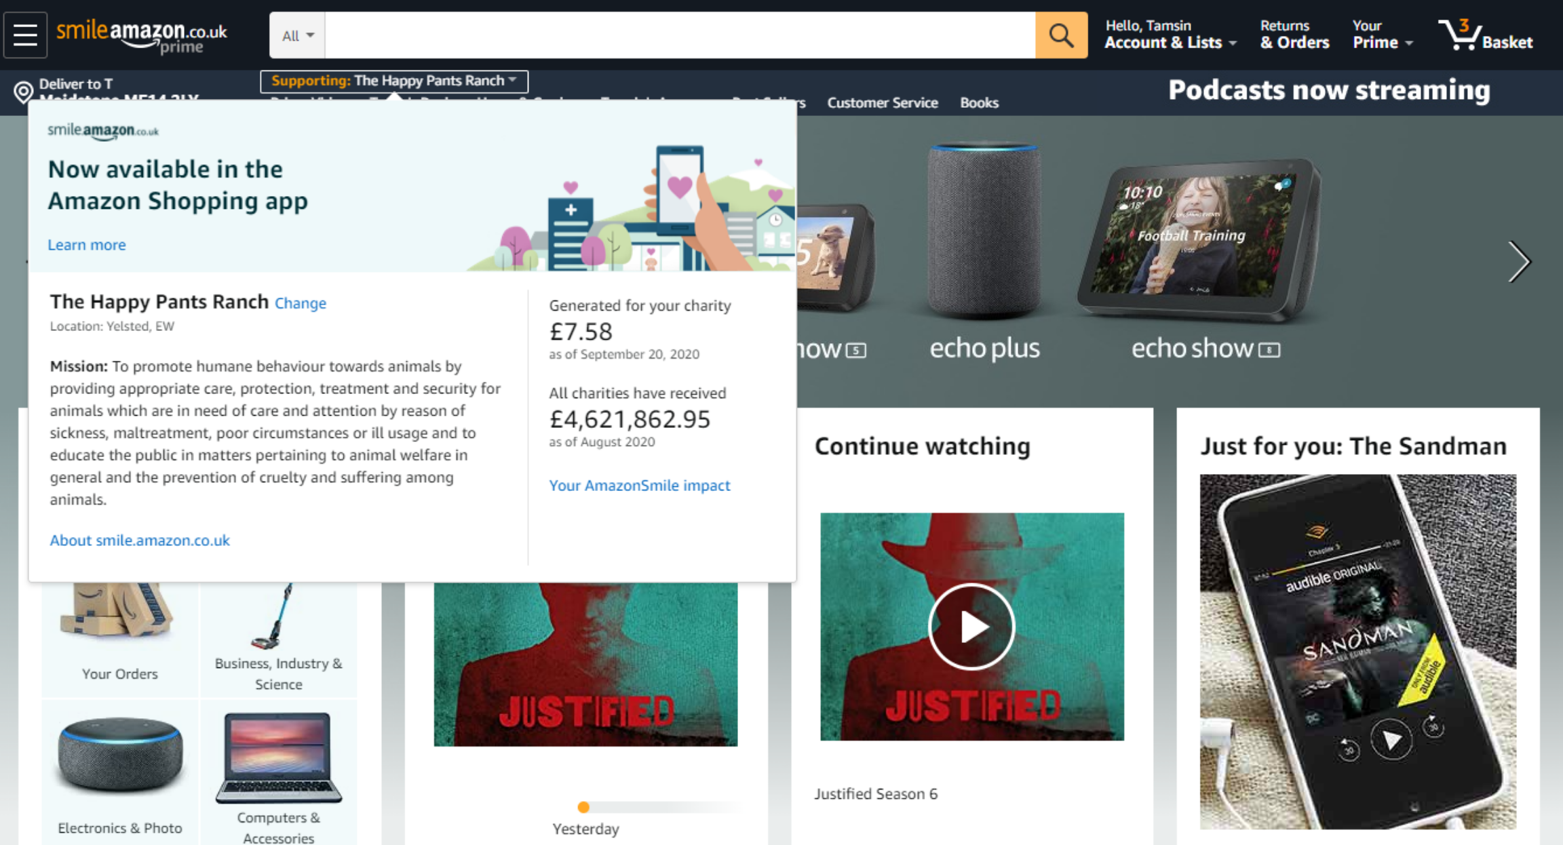Viewport: 1563px width, 845px height.
Task: Open Your AmazonSmile impact link
Action: click(x=639, y=486)
